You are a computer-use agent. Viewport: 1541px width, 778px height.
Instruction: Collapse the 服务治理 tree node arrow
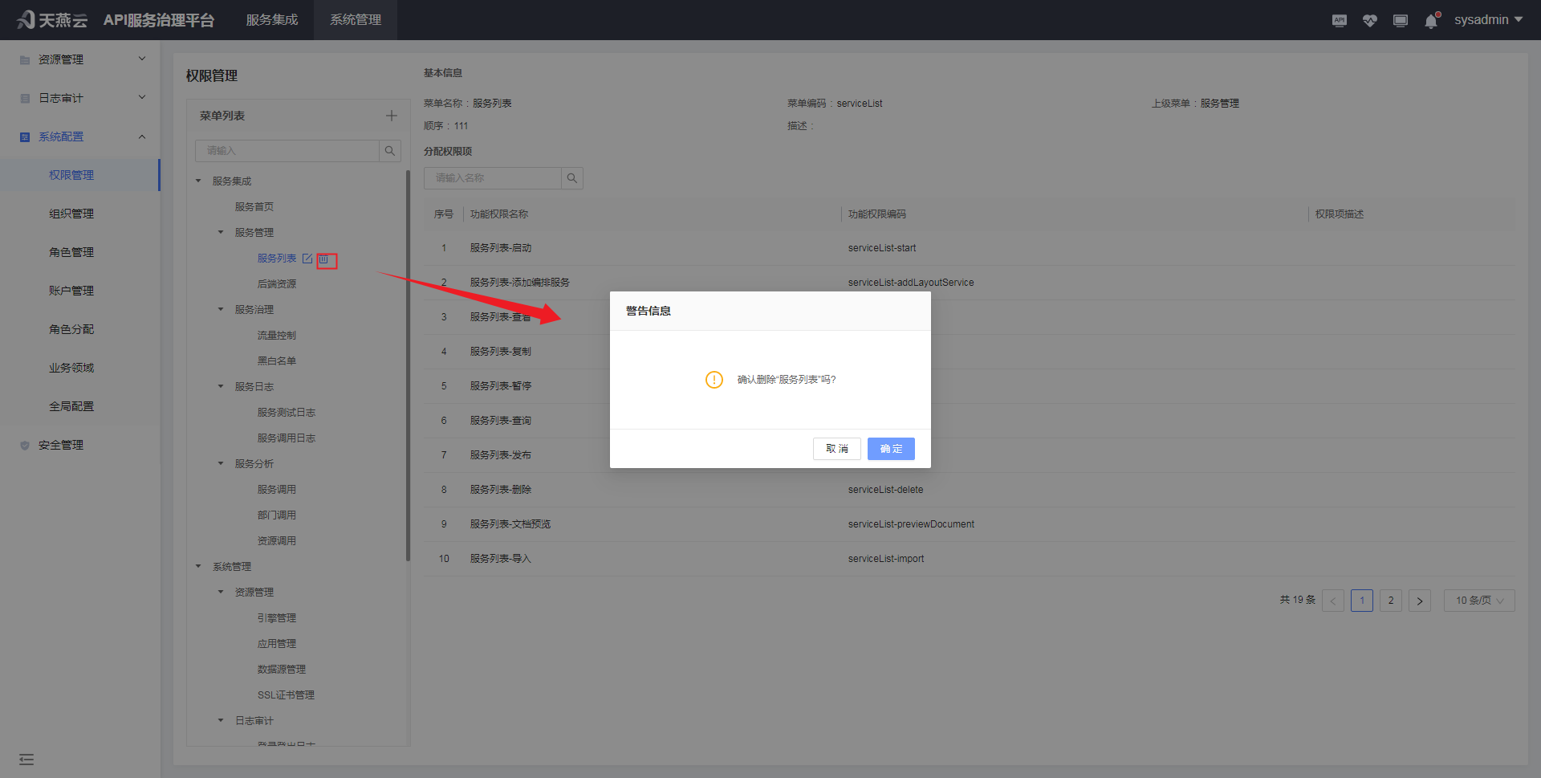click(221, 310)
